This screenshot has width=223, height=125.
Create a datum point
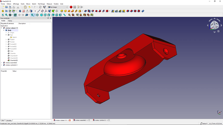(x=35, y=11)
